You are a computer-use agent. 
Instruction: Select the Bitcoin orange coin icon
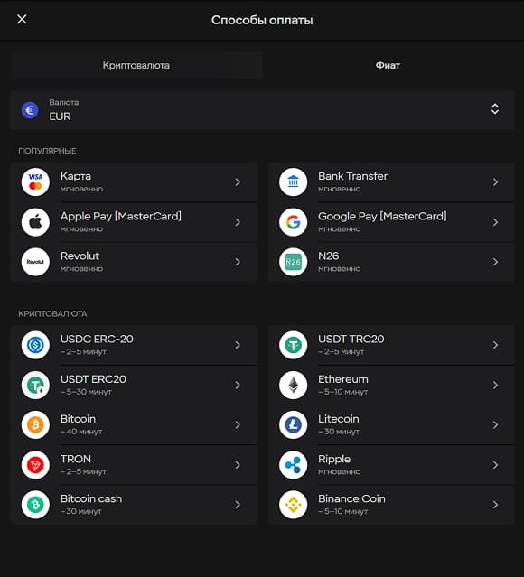(35, 425)
